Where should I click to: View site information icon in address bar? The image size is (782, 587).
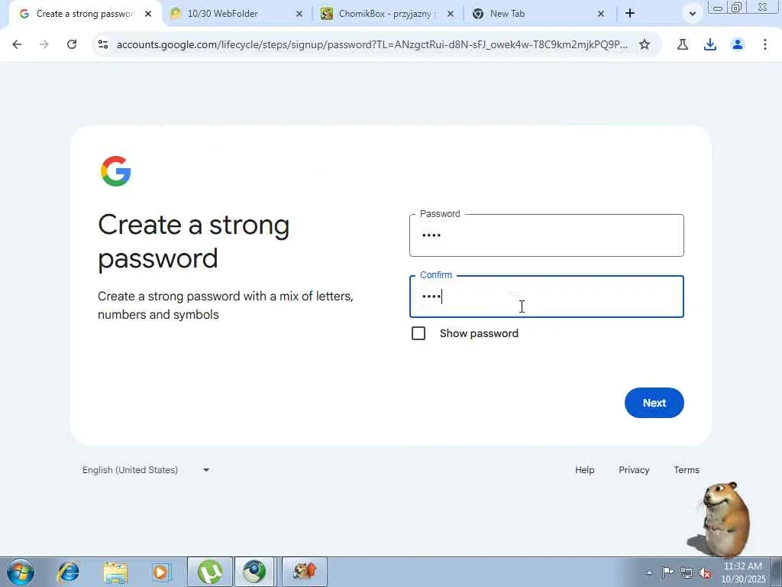(103, 44)
